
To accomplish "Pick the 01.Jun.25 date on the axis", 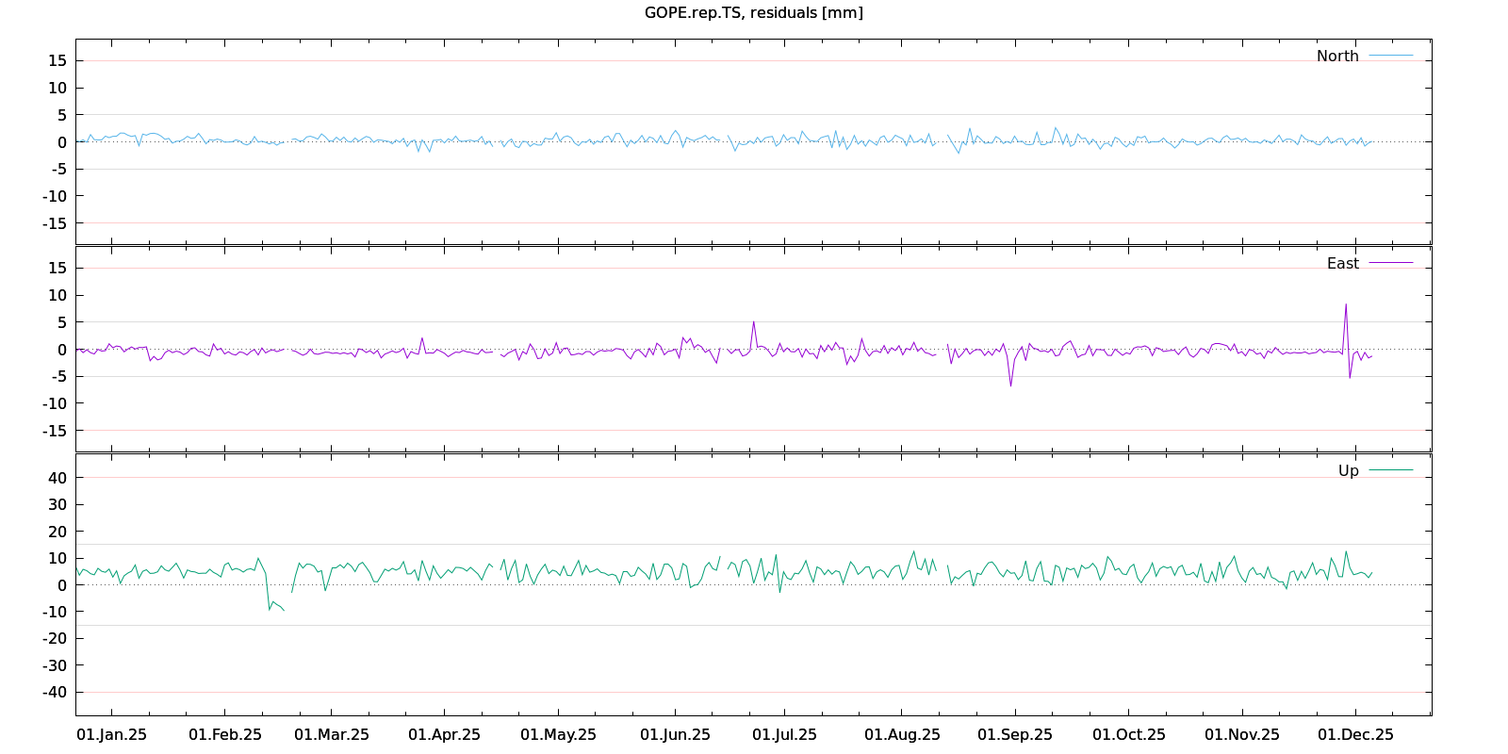I will [675, 735].
